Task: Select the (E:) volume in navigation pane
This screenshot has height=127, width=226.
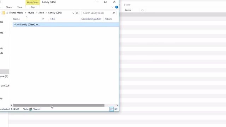Action: (4, 76)
